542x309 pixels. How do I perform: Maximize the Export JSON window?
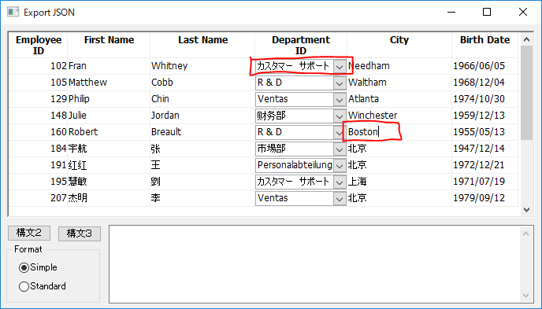click(x=487, y=12)
